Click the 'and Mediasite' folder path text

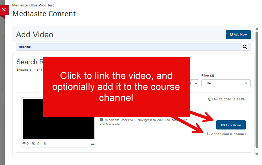[109, 124]
